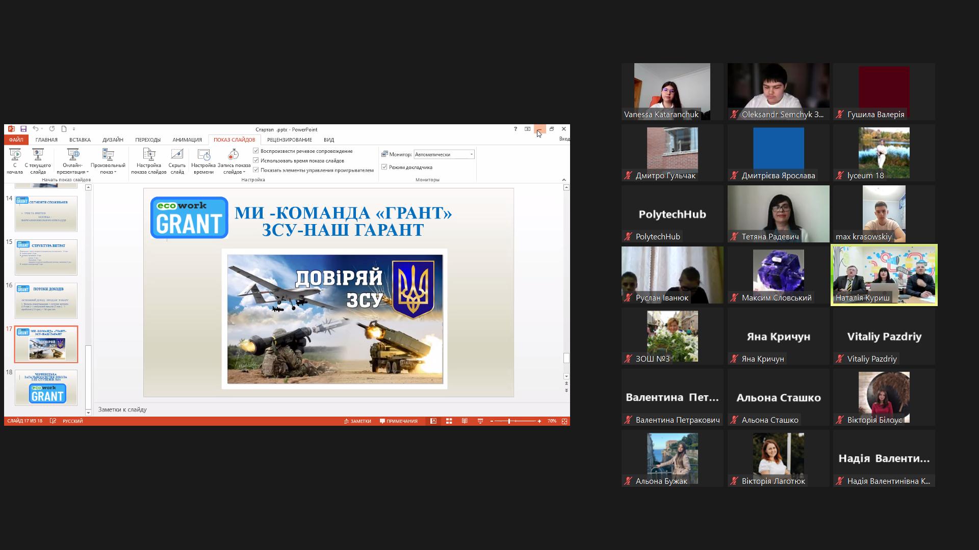Uncheck use slide timings checkbox

pyautogui.click(x=256, y=160)
